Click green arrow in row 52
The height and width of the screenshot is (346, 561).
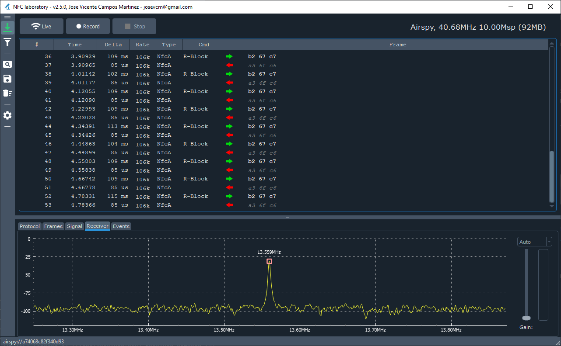[x=229, y=196]
